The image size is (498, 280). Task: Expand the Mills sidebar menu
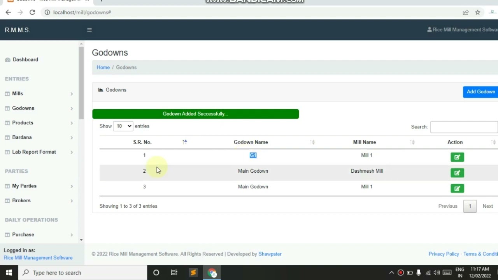click(x=72, y=94)
